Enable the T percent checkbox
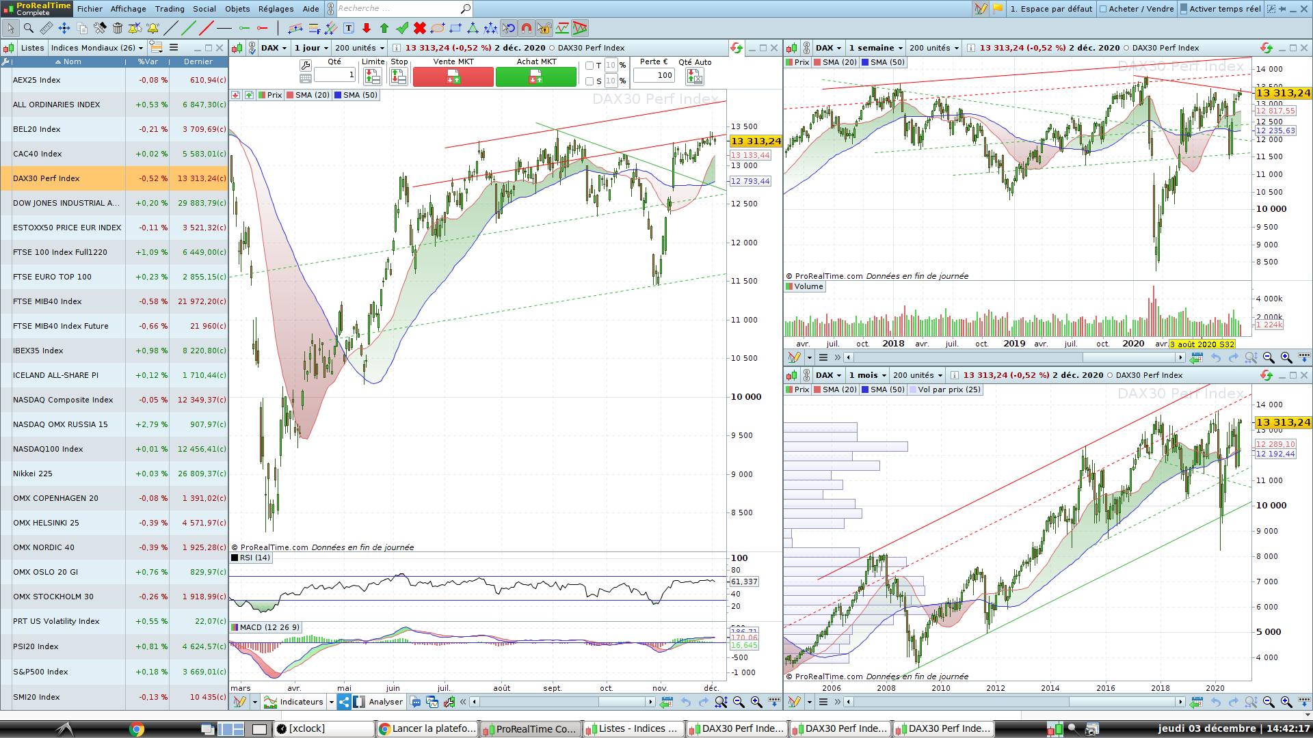This screenshot has height=738, width=1313. pyautogui.click(x=589, y=66)
